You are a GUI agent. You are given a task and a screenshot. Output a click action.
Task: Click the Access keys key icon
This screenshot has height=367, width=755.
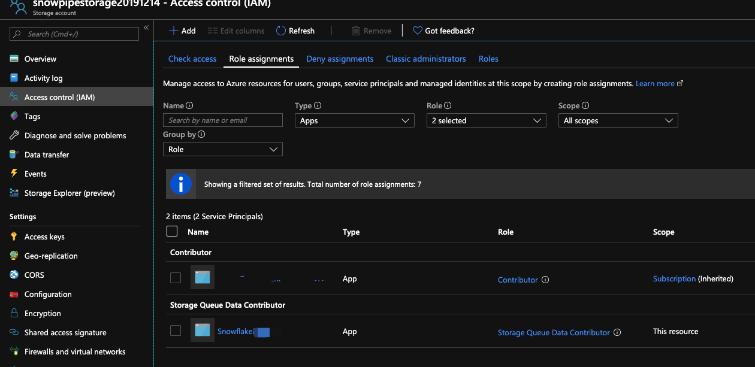(x=14, y=236)
